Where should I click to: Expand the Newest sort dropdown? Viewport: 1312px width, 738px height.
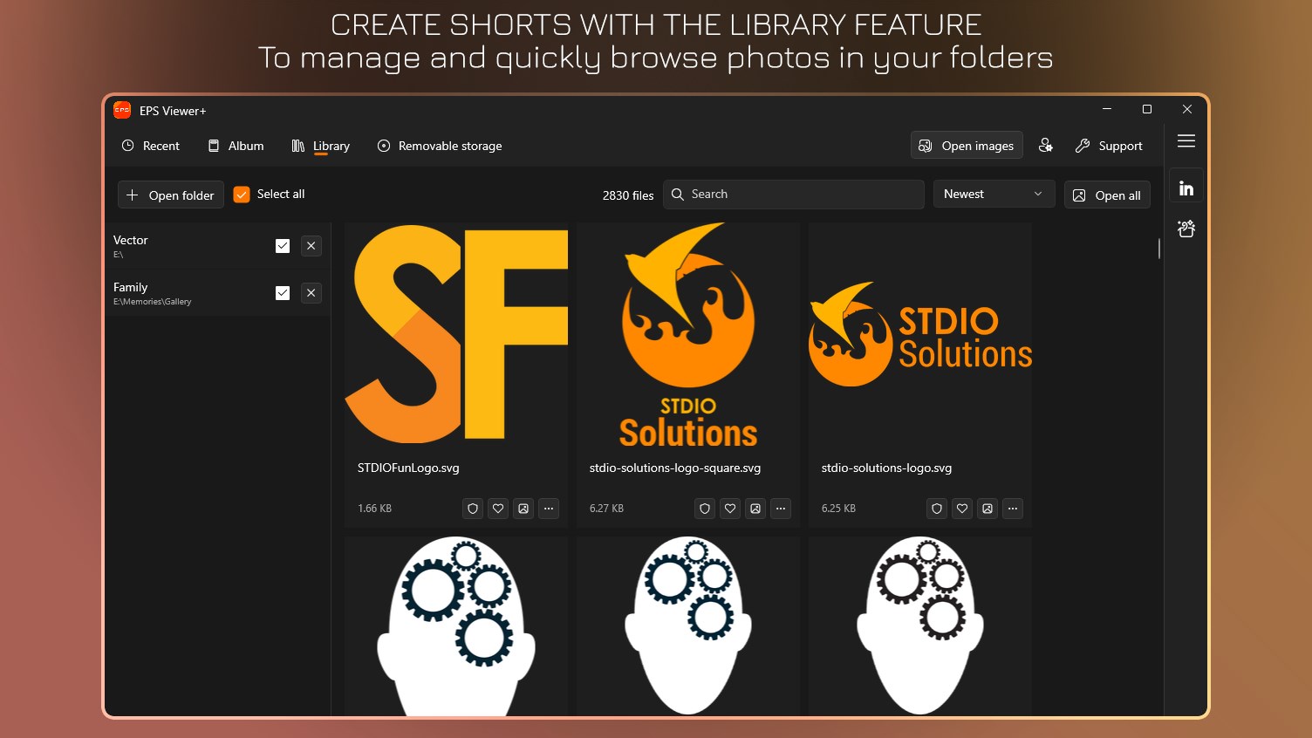[994, 194]
